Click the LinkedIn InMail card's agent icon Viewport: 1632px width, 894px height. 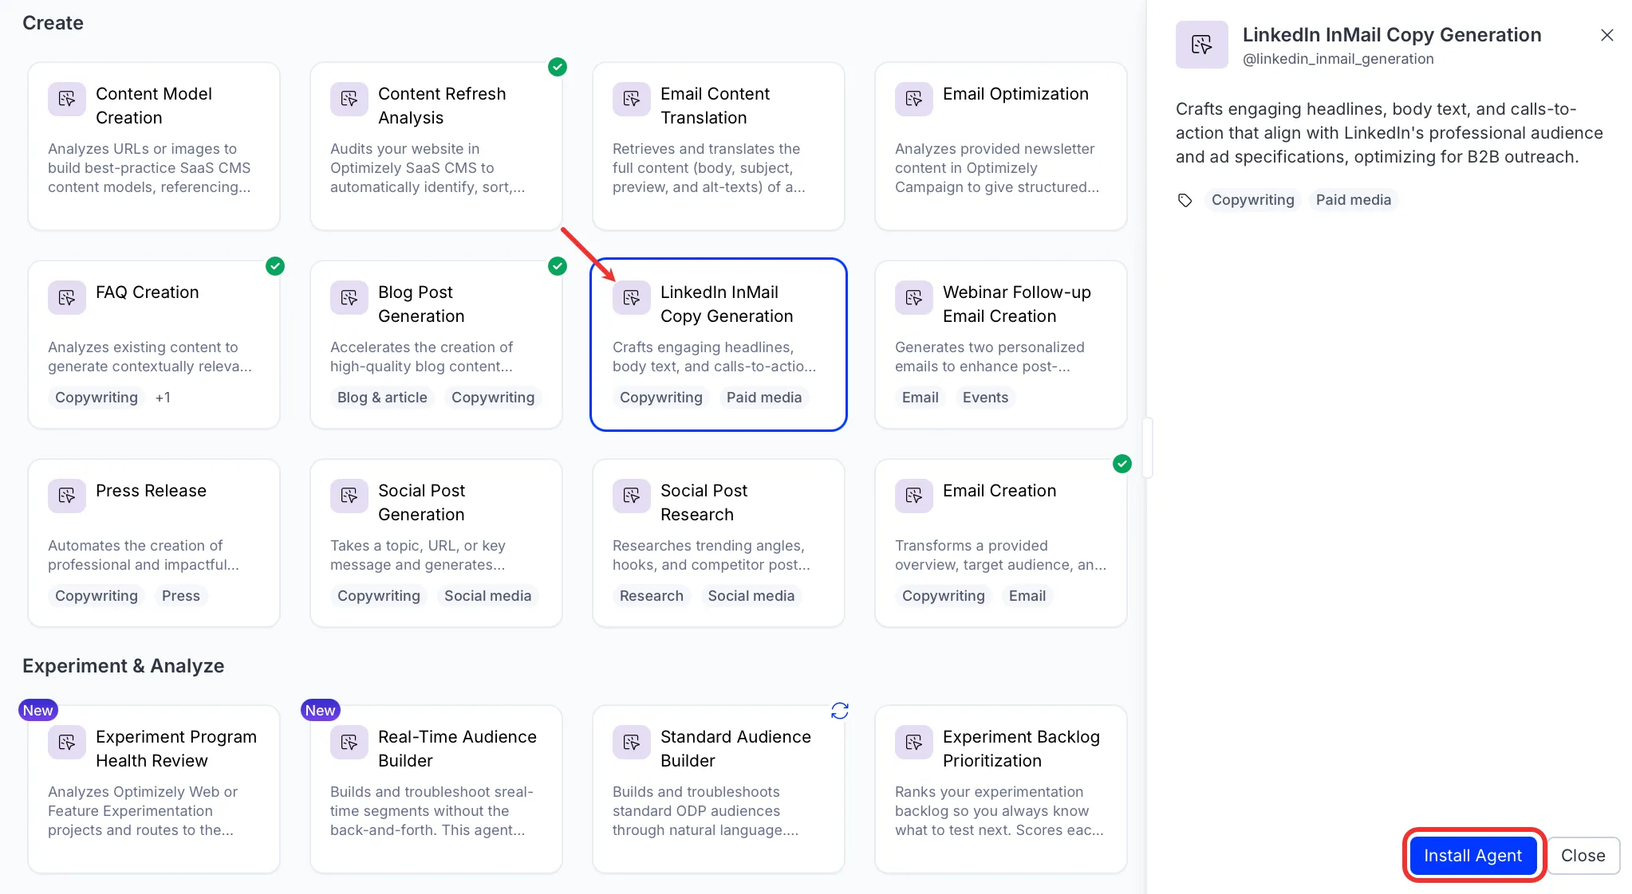[632, 297]
